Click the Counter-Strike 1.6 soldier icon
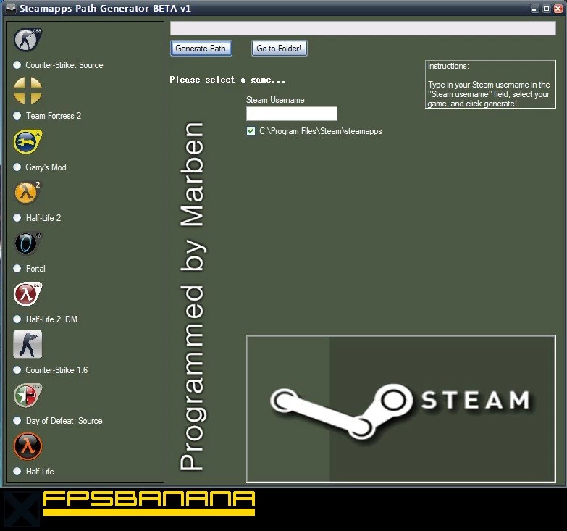This screenshot has height=531, width=567. tap(28, 345)
